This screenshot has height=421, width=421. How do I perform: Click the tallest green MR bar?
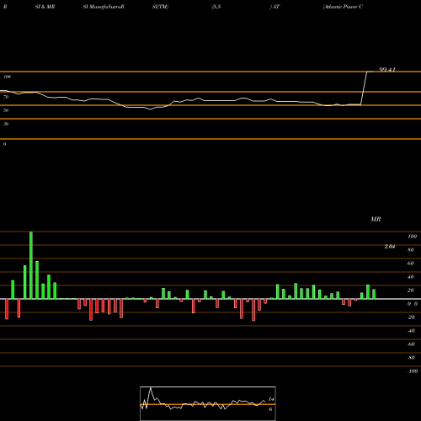click(x=31, y=265)
